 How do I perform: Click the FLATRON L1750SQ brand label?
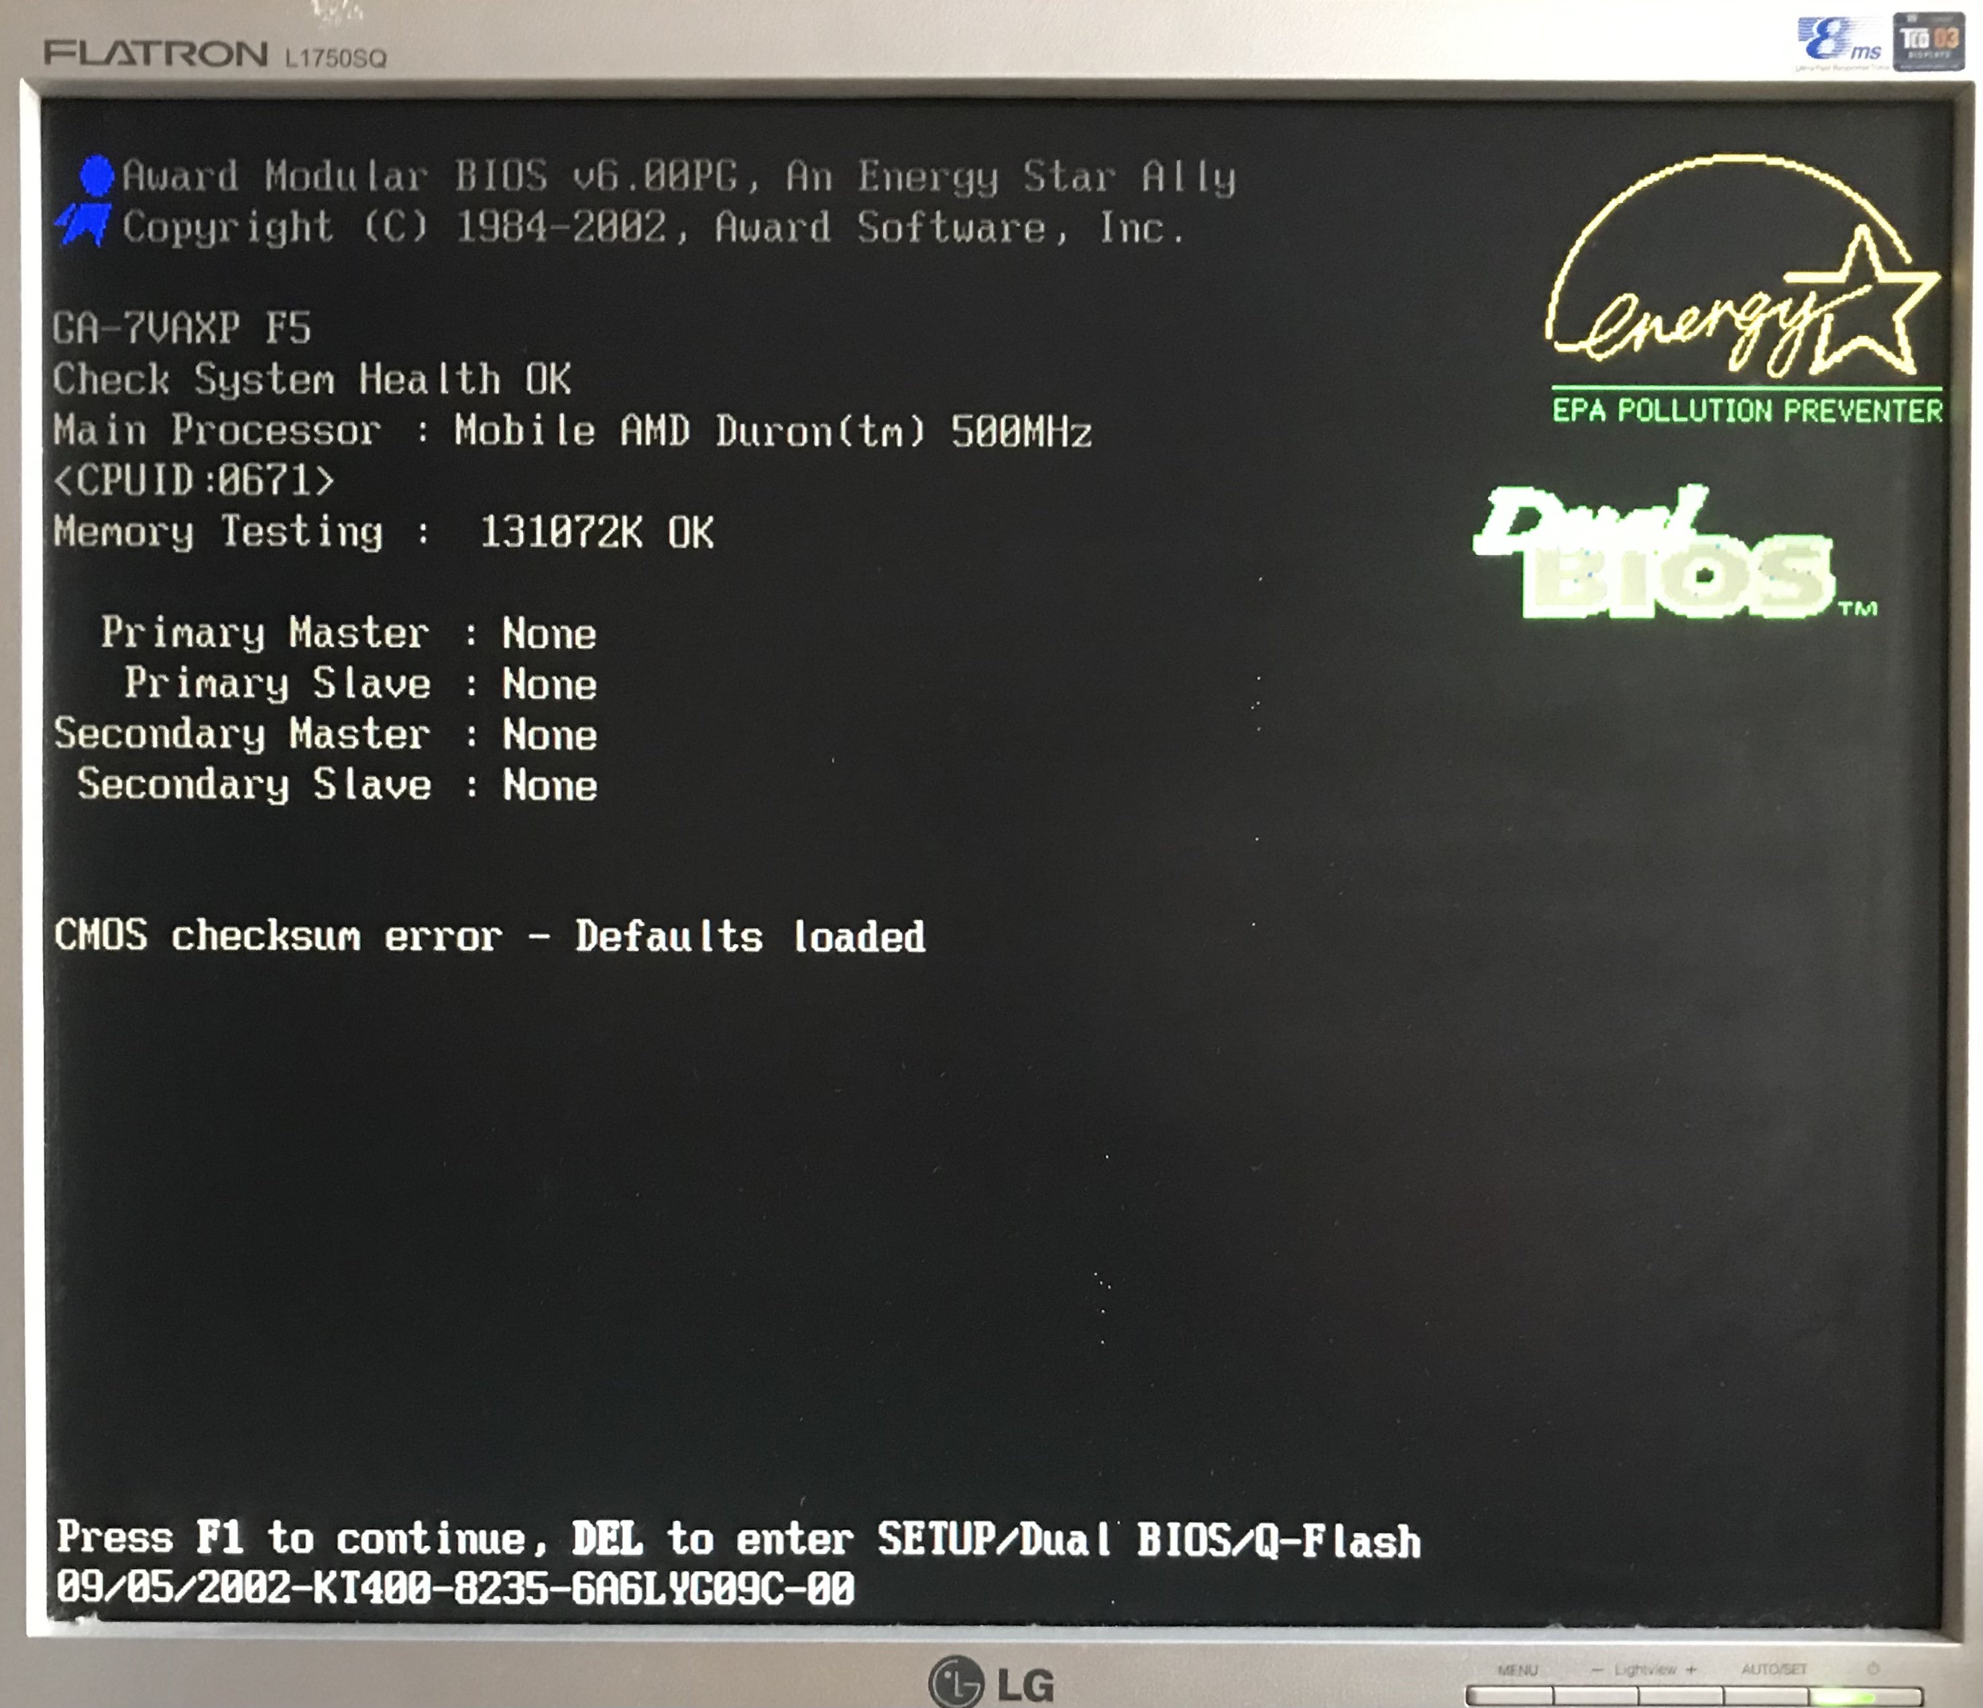pyautogui.click(x=215, y=54)
